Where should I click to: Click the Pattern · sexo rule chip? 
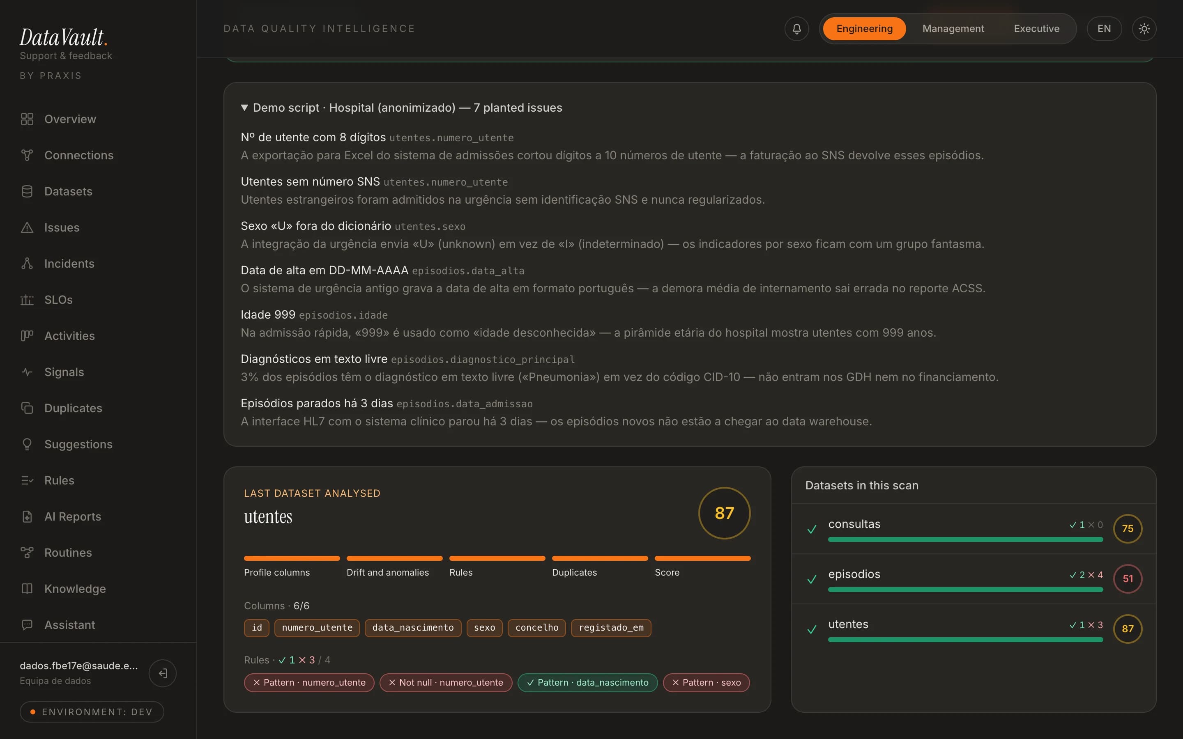click(706, 683)
